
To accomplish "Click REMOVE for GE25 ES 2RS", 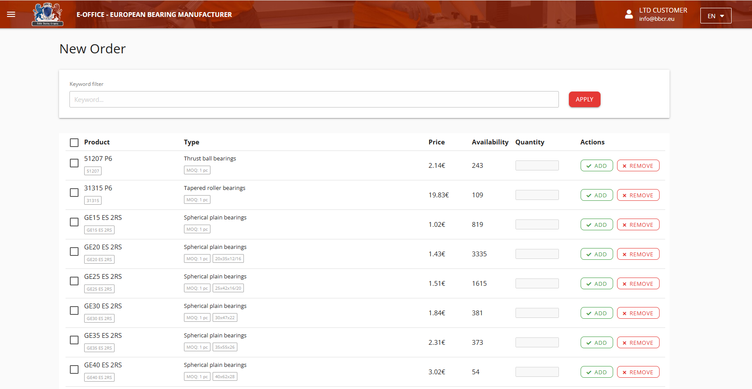I will point(638,284).
